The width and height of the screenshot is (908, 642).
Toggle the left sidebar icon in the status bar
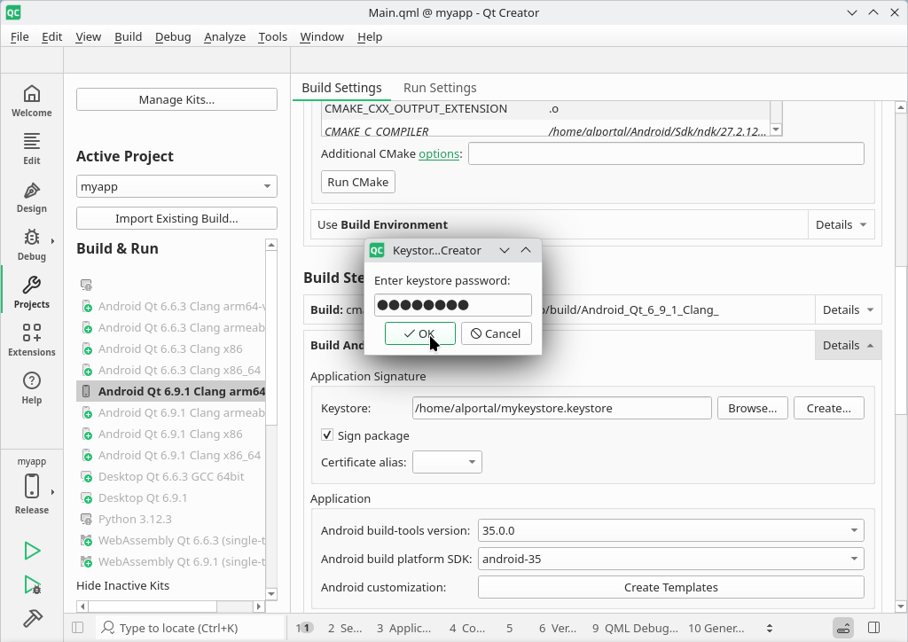pos(78,628)
